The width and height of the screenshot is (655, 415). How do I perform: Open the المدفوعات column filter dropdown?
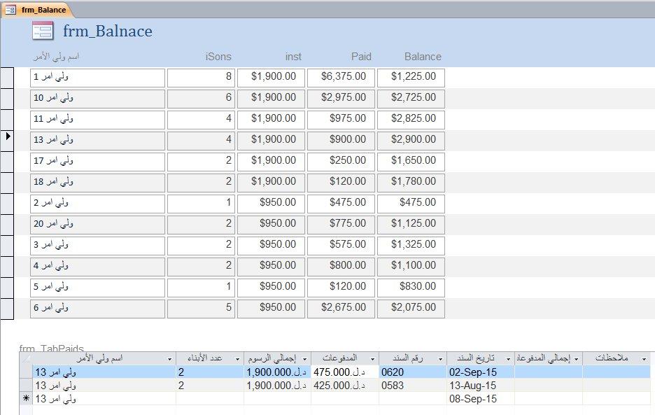pos(372,359)
